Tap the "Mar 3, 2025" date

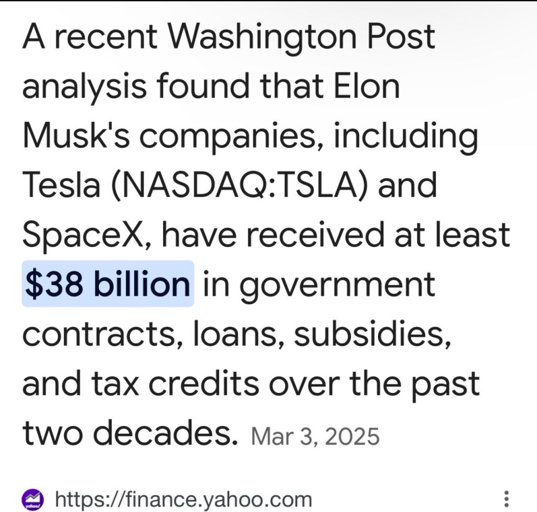[x=315, y=436]
